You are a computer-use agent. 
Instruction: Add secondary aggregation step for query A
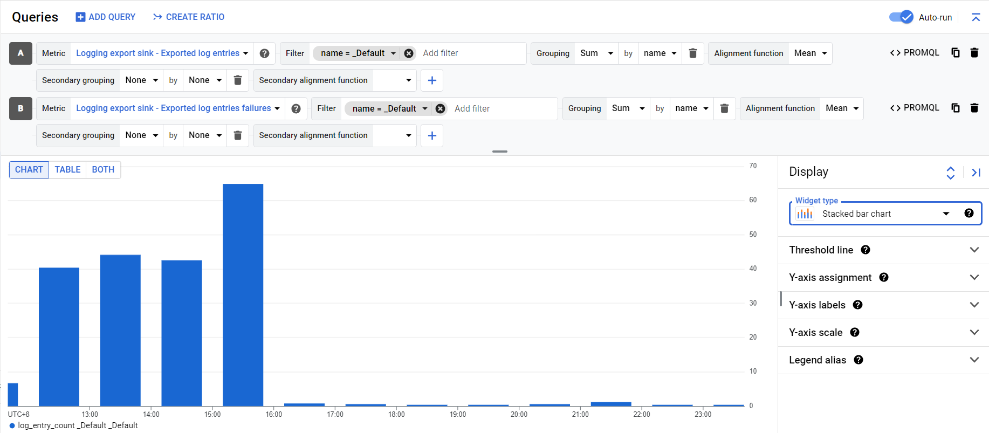(432, 80)
